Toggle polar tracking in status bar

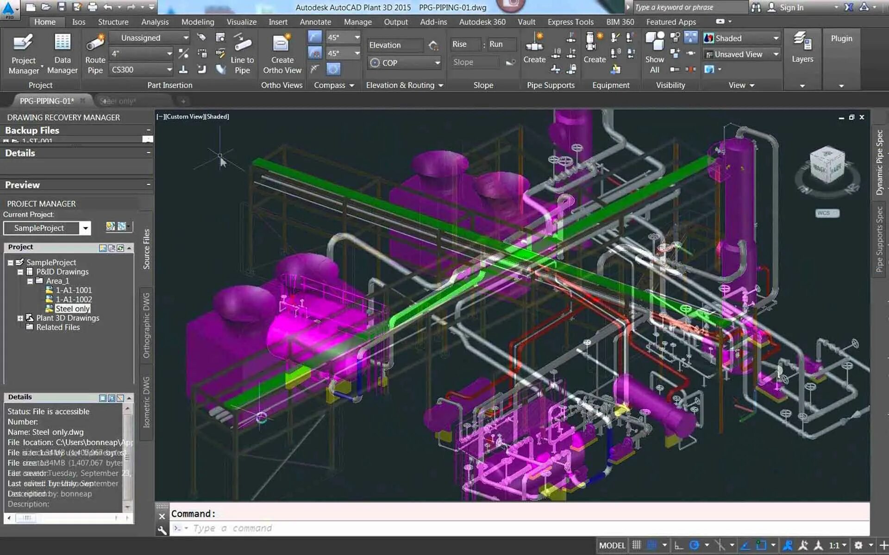pos(694,545)
